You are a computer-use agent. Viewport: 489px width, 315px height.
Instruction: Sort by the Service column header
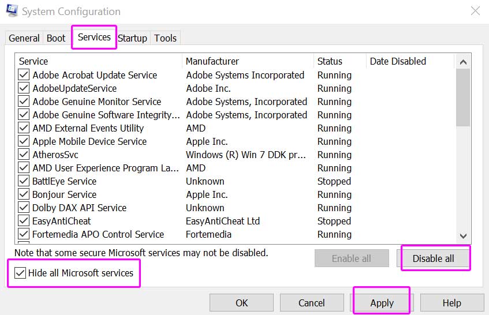(x=98, y=61)
